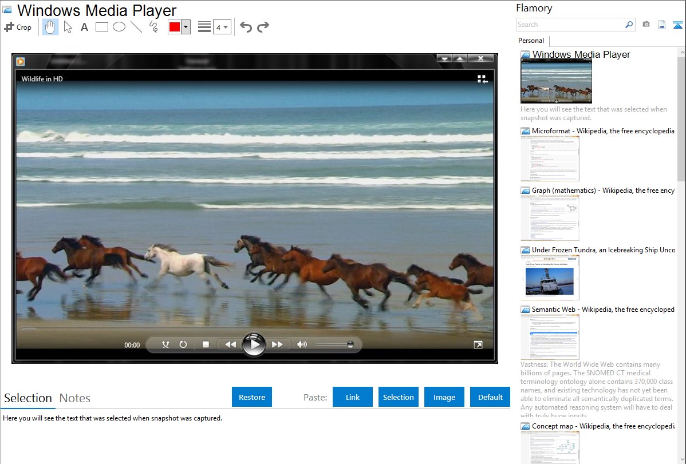Select the icebreaking ship thumbnail

pyautogui.click(x=550, y=277)
